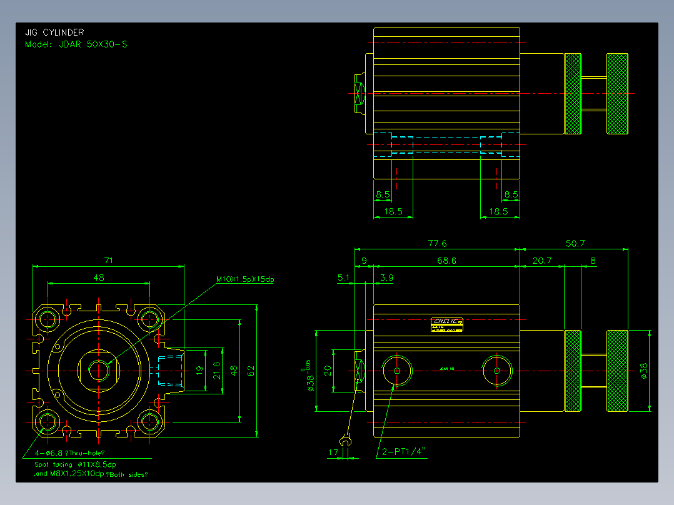Pick the 3.9 dimension value
The height and width of the screenshot is (505, 674).
tap(386, 277)
